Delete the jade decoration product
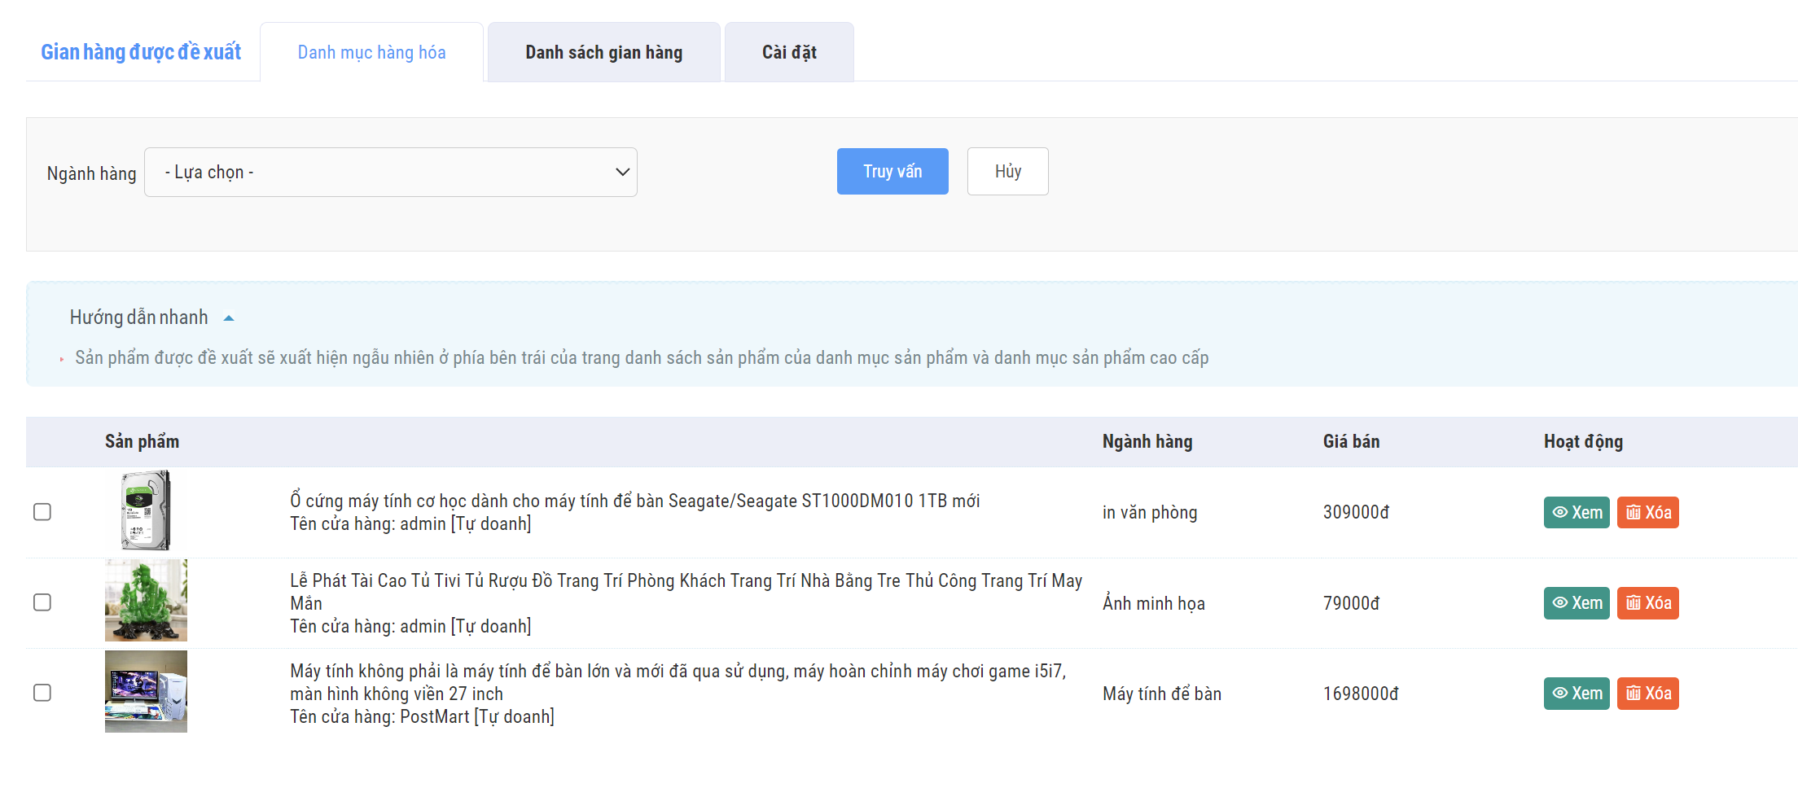 1647,603
